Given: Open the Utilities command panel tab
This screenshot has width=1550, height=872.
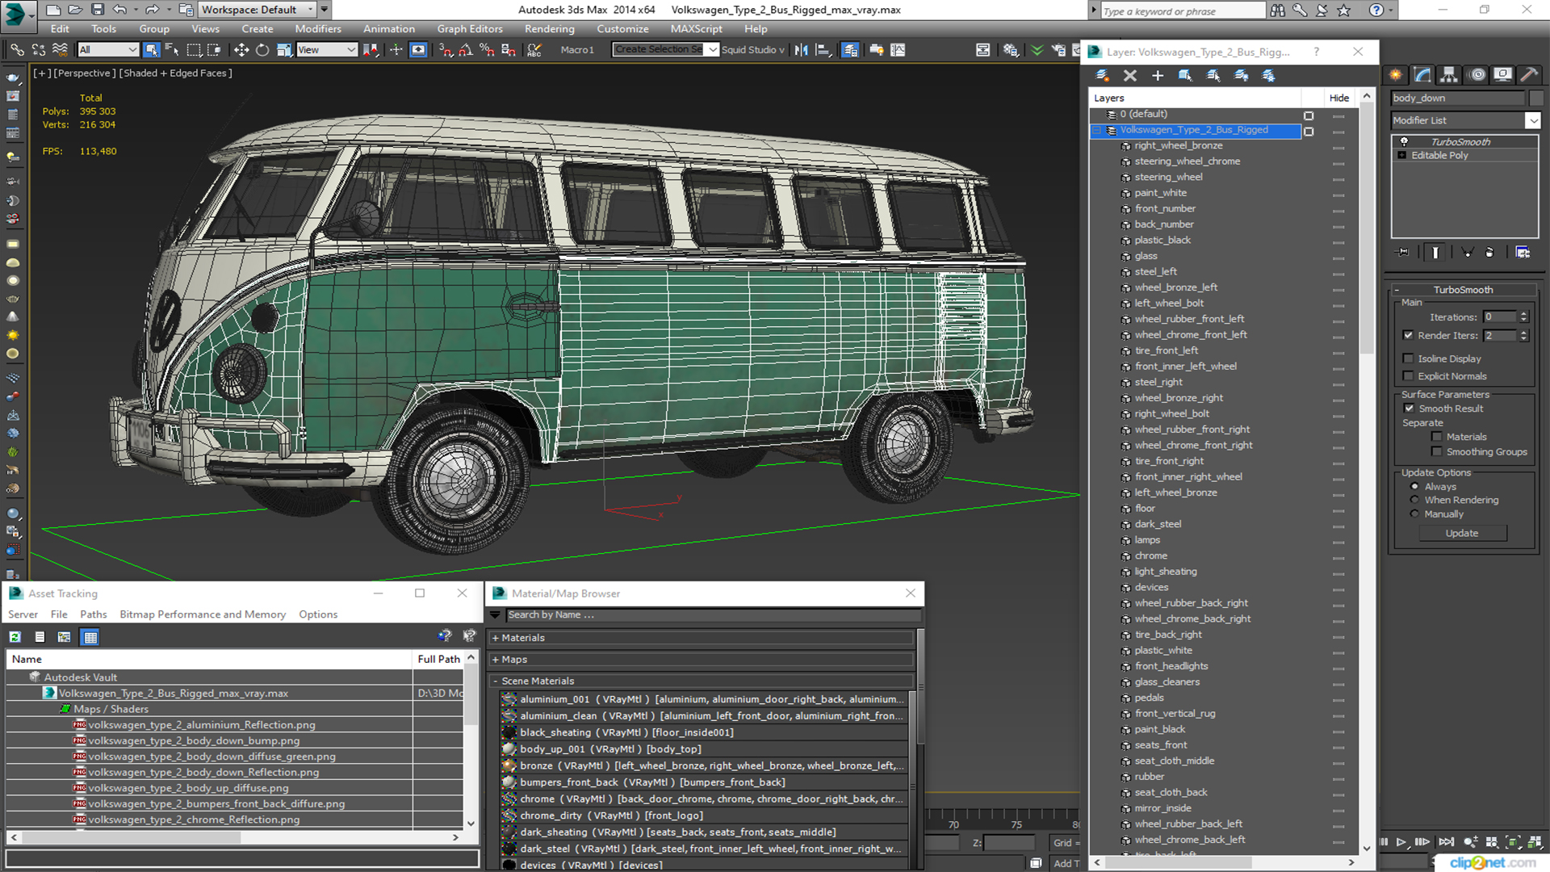Looking at the screenshot, I should 1529,74.
